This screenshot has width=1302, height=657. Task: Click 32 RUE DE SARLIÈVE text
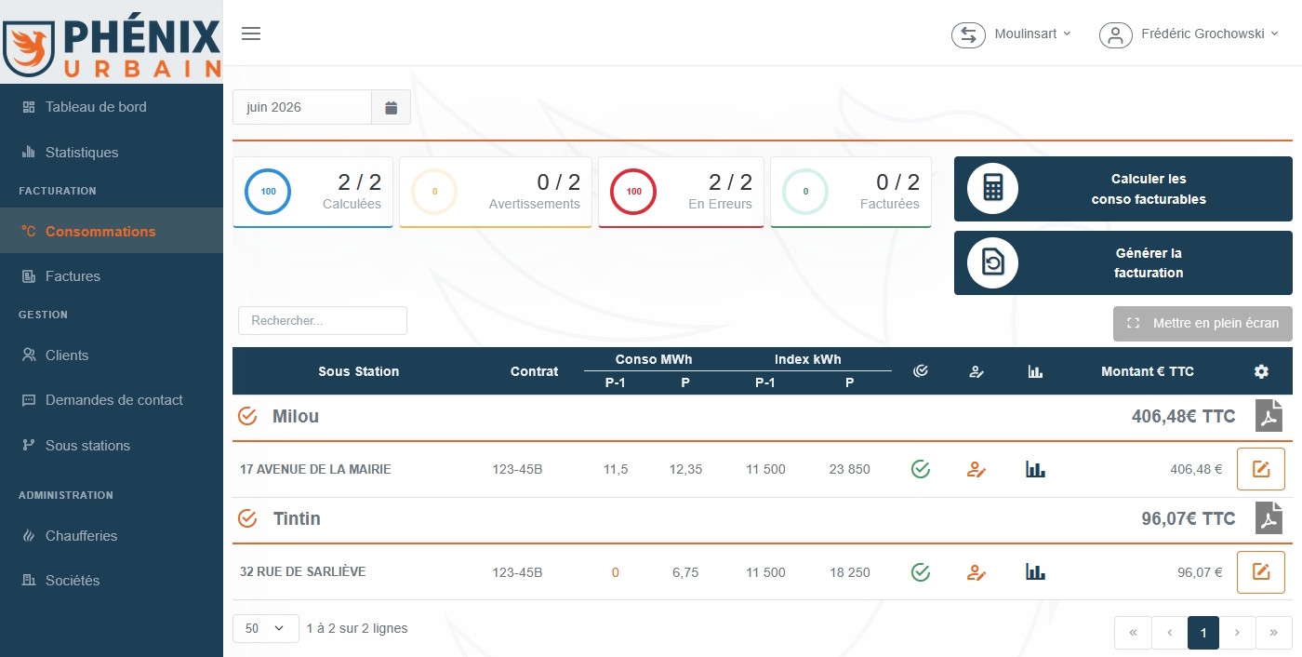point(302,571)
